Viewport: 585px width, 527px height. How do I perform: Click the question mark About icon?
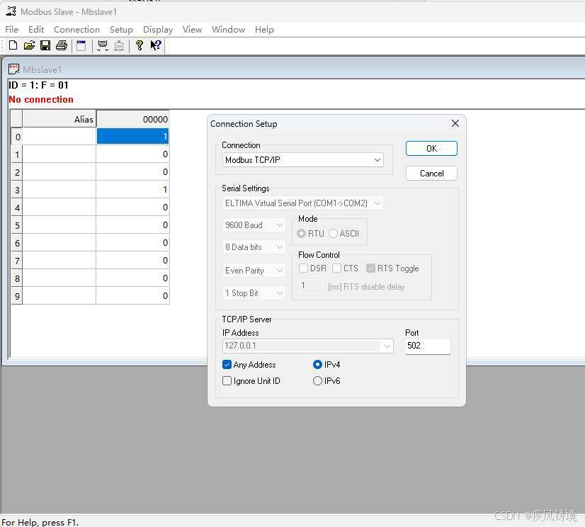[x=139, y=45]
